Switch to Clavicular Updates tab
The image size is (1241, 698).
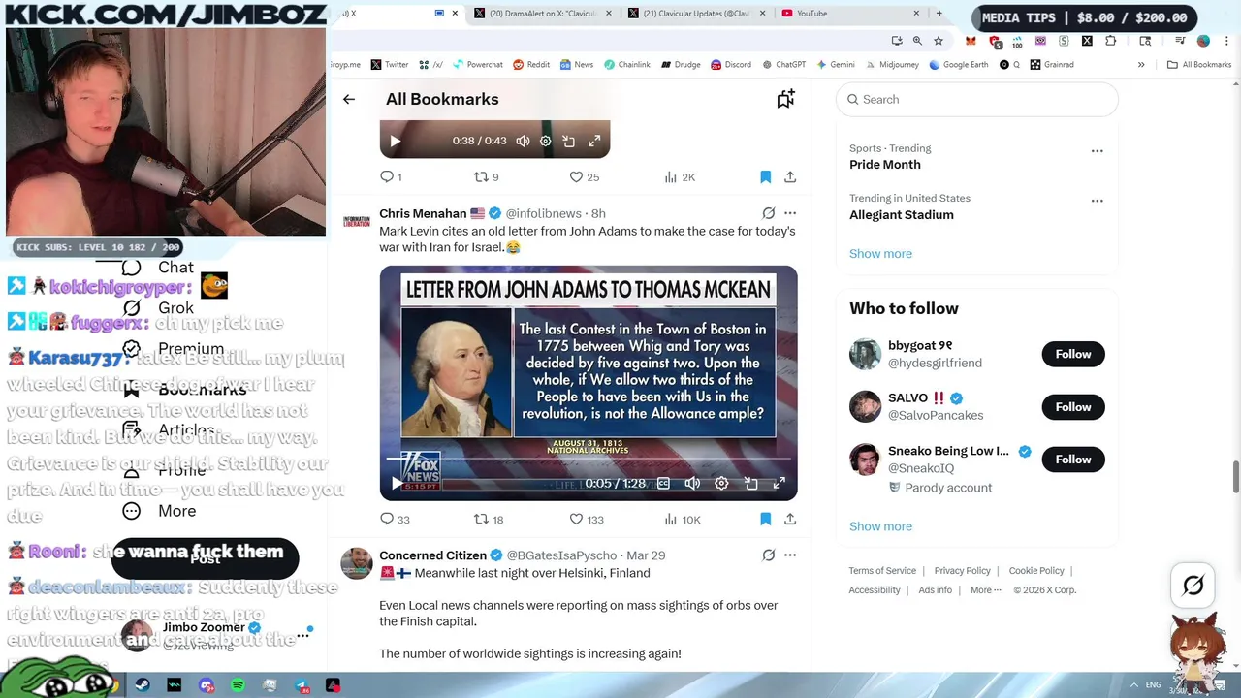pyautogui.click(x=696, y=14)
